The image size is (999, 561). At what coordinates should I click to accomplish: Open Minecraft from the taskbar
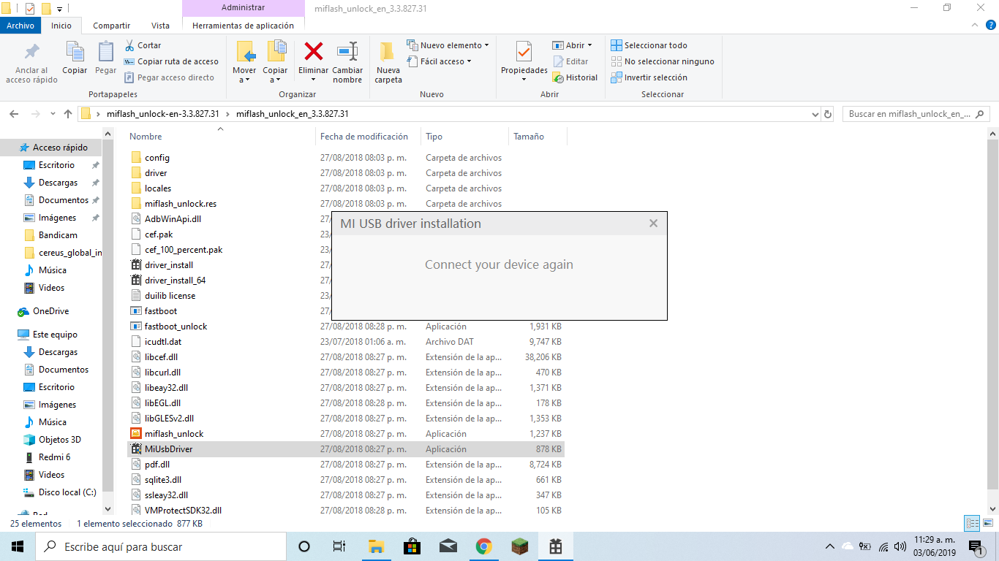[x=519, y=546]
